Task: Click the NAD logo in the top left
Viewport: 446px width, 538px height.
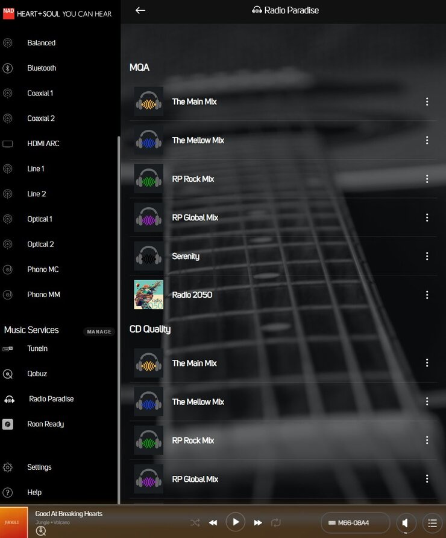Action: point(8,14)
